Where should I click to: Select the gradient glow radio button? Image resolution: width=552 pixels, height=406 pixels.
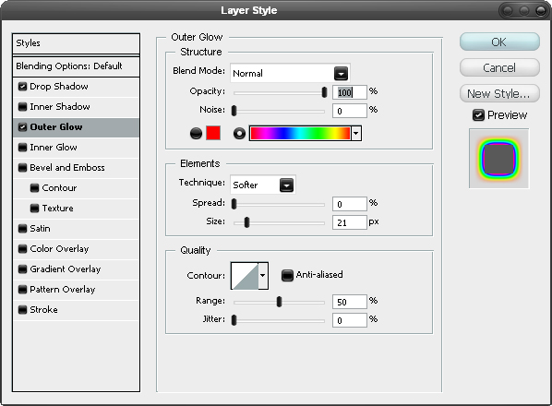pos(239,134)
